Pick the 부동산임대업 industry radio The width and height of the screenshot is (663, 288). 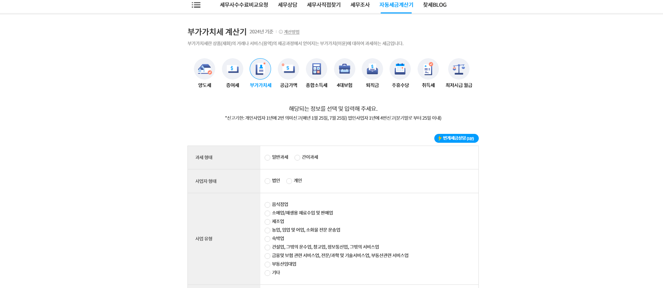pyautogui.click(x=267, y=265)
